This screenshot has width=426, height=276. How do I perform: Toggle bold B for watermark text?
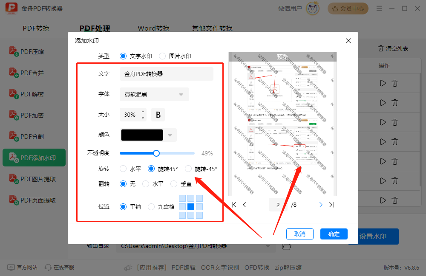[x=158, y=115]
